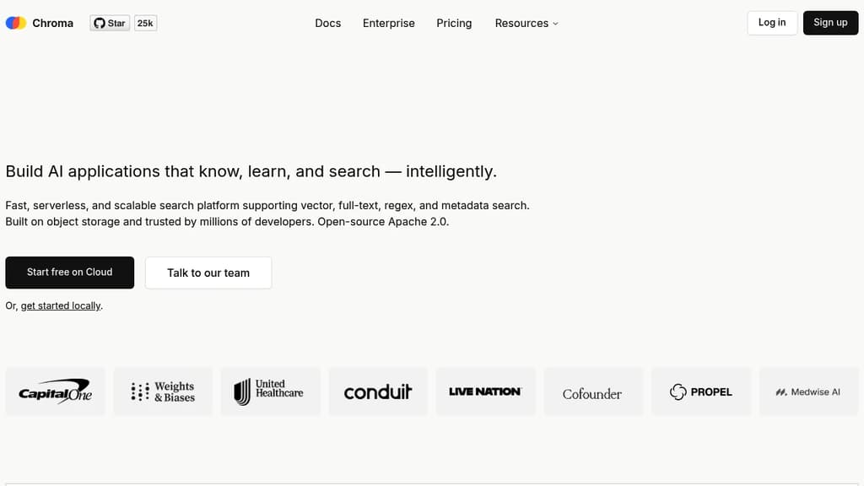Click the Propel logo

[700, 391]
